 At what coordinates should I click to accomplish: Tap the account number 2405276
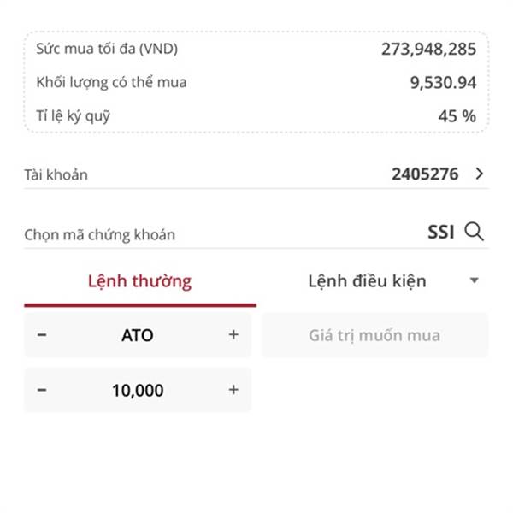(x=425, y=174)
